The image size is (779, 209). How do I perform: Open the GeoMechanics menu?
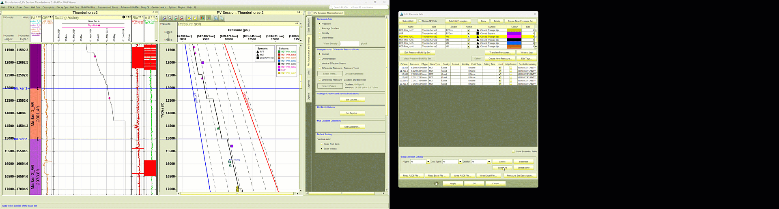pyautogui.click(x=159, y=7)
